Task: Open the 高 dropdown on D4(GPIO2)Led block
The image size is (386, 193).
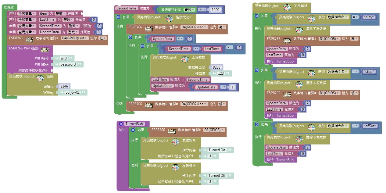Action: (x=222, y=27)
